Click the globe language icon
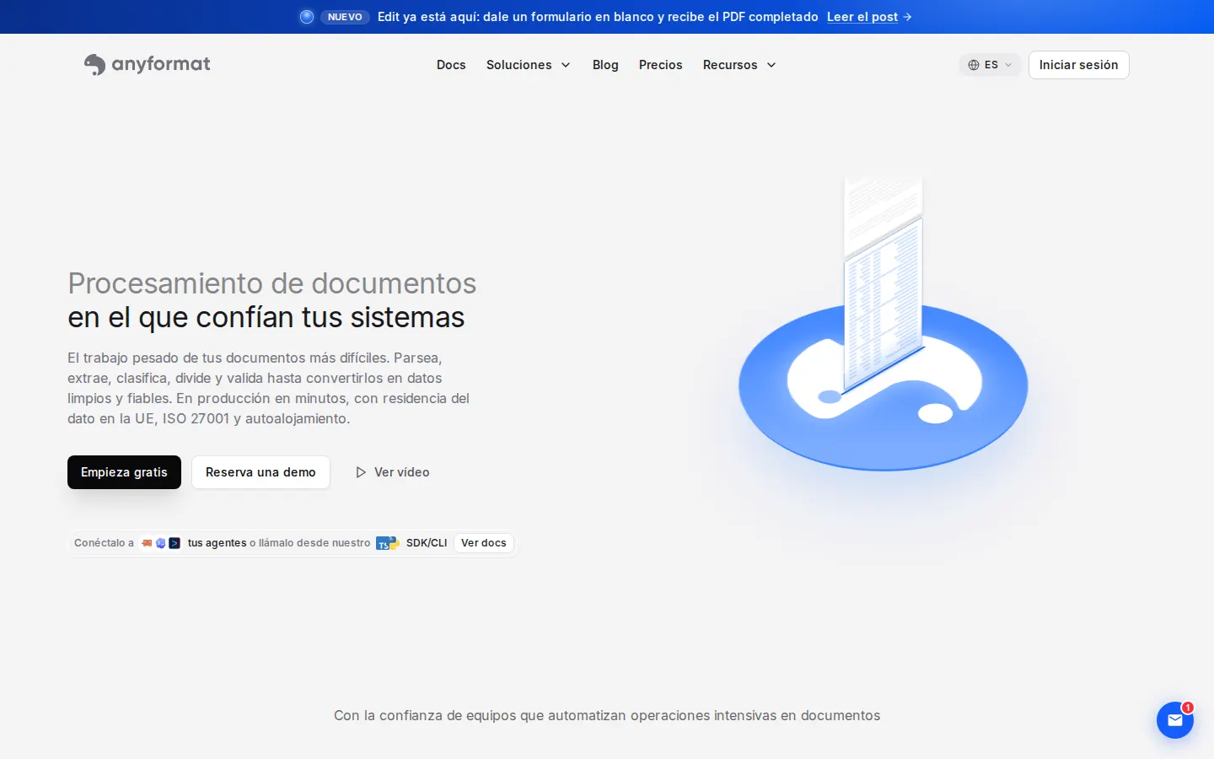This screenshot has width=1214, height=759. click(x=974, y=65)
